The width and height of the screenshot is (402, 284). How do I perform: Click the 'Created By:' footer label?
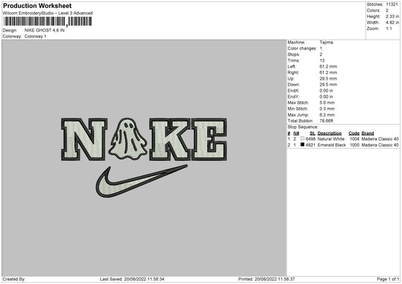point(14,279)
